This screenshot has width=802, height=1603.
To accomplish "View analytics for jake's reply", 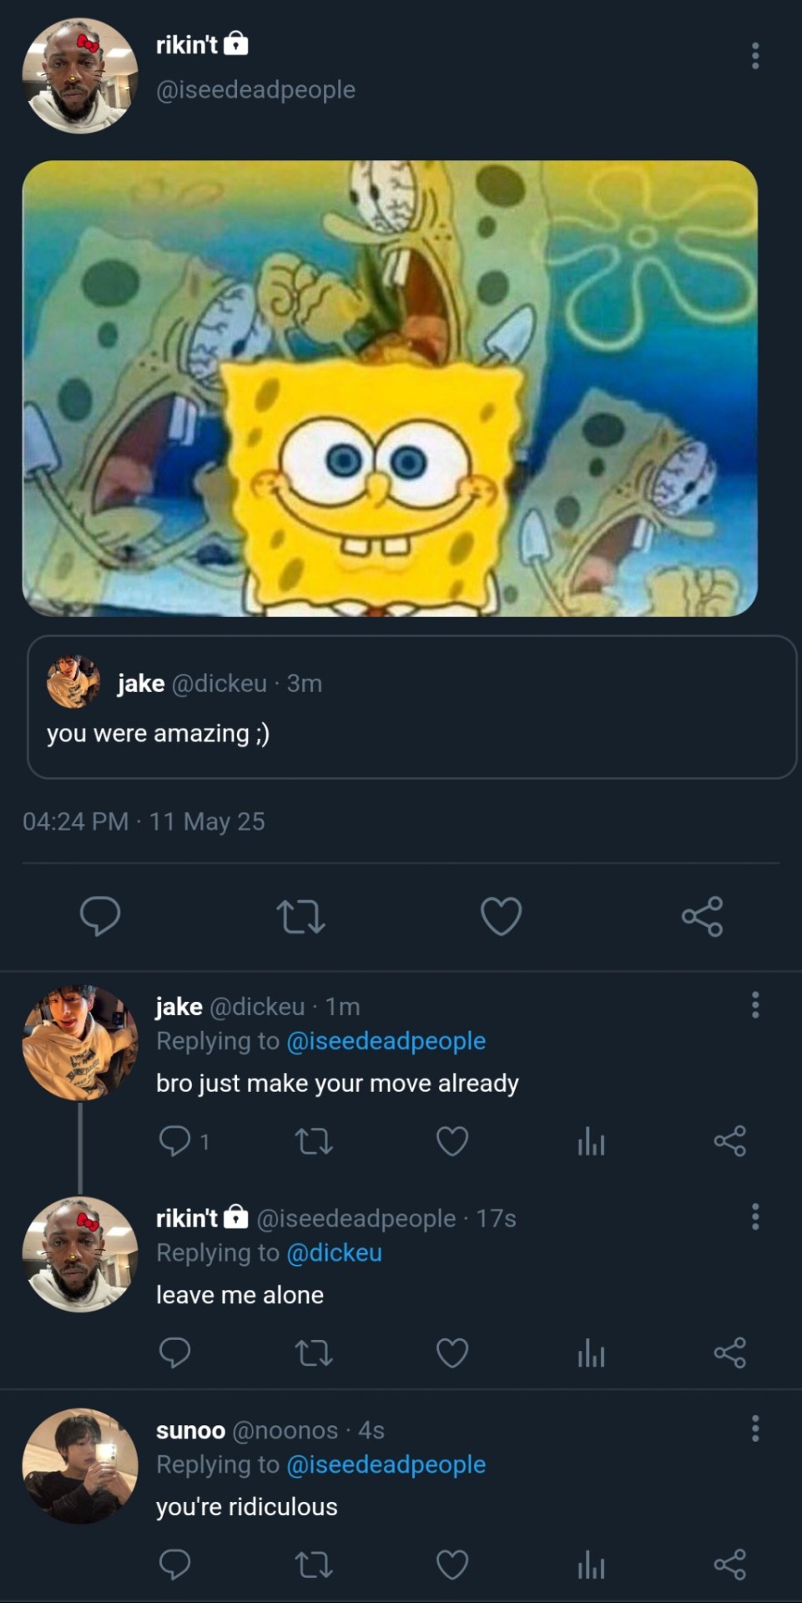I will 591,1140.
